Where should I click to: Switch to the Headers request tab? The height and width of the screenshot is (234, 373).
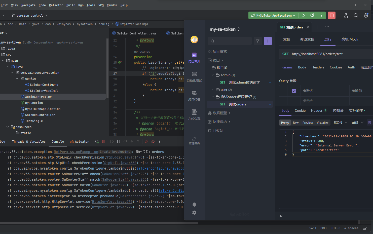[x=318, y=67]
